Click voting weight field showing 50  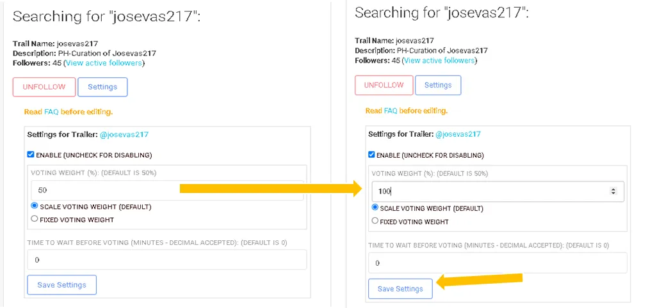pos(167,190)
